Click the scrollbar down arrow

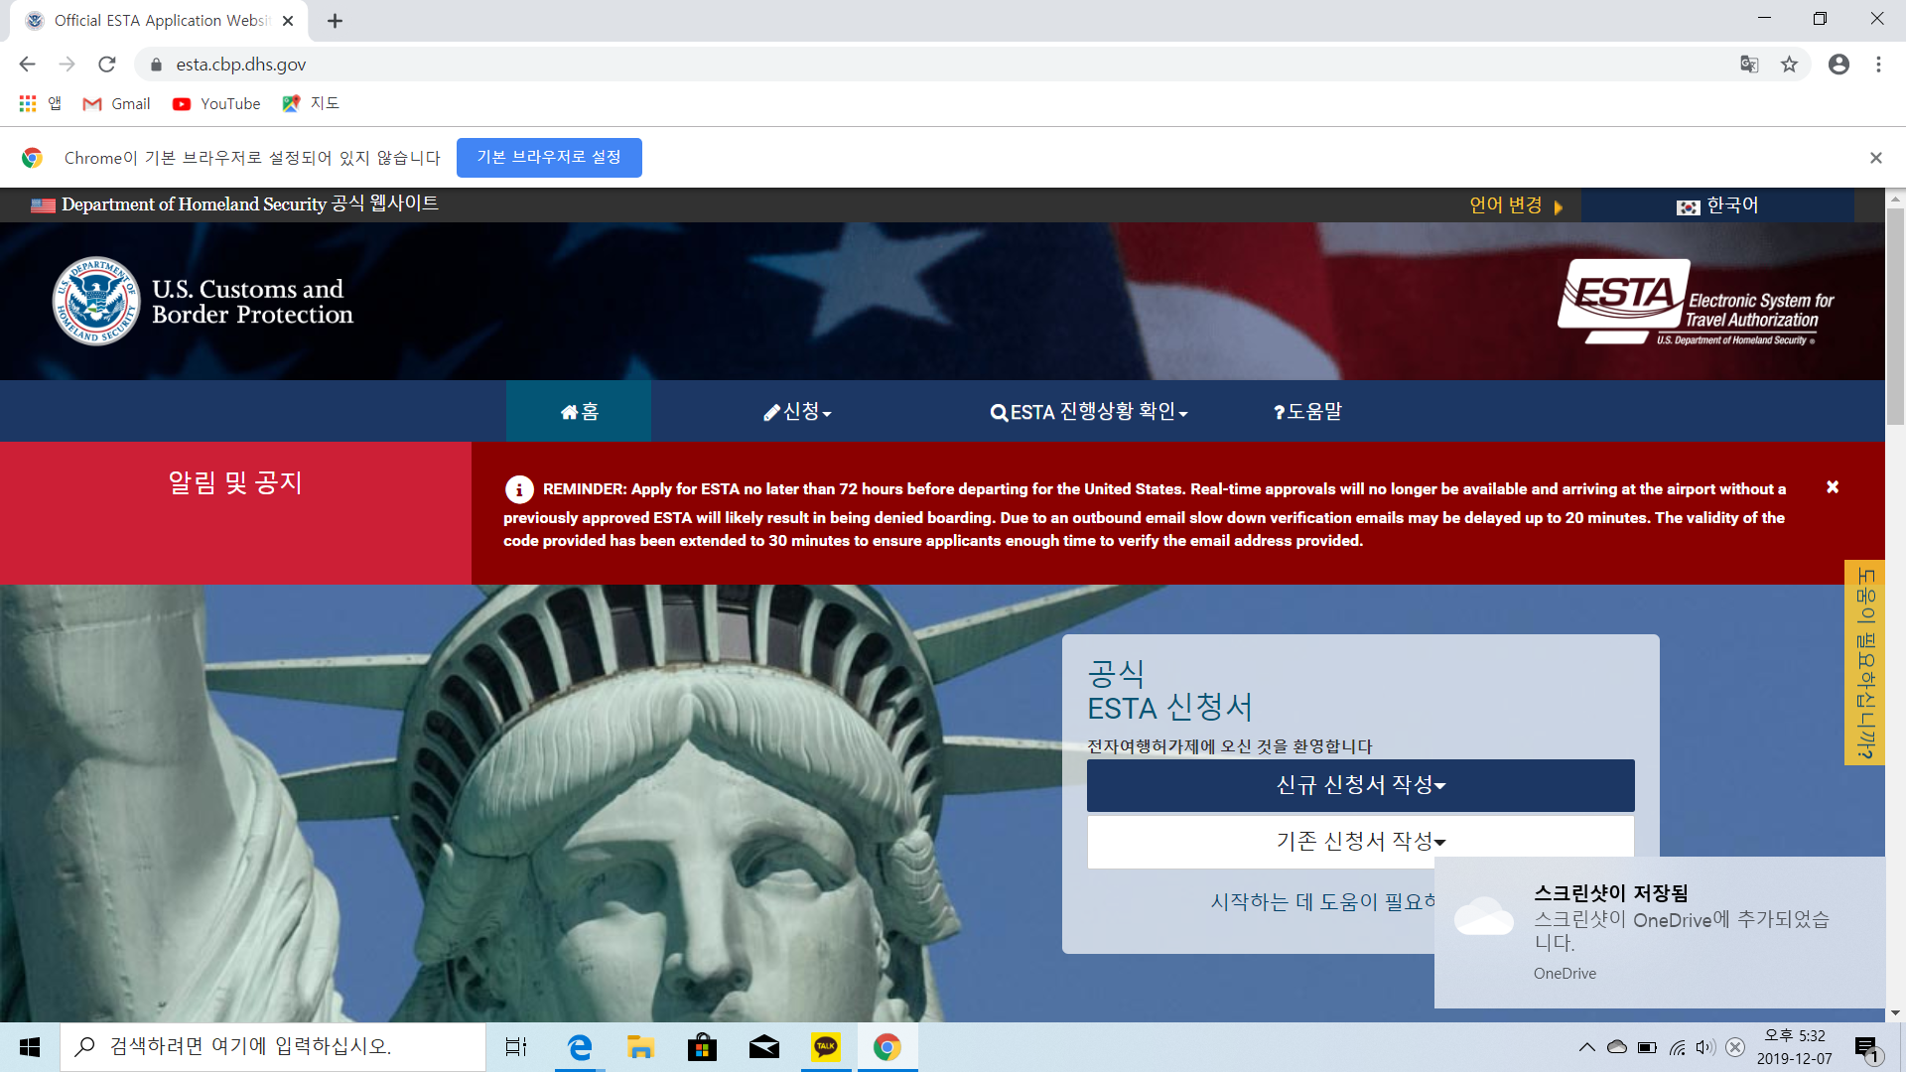1895,1013
